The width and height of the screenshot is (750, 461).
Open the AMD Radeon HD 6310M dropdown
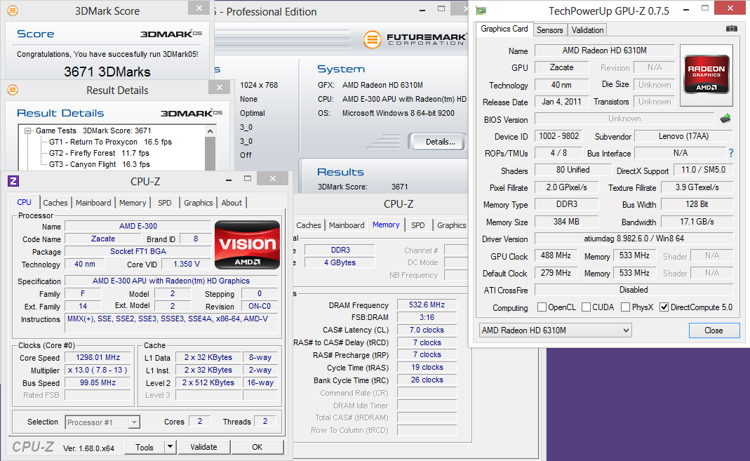tap(556, 330)
